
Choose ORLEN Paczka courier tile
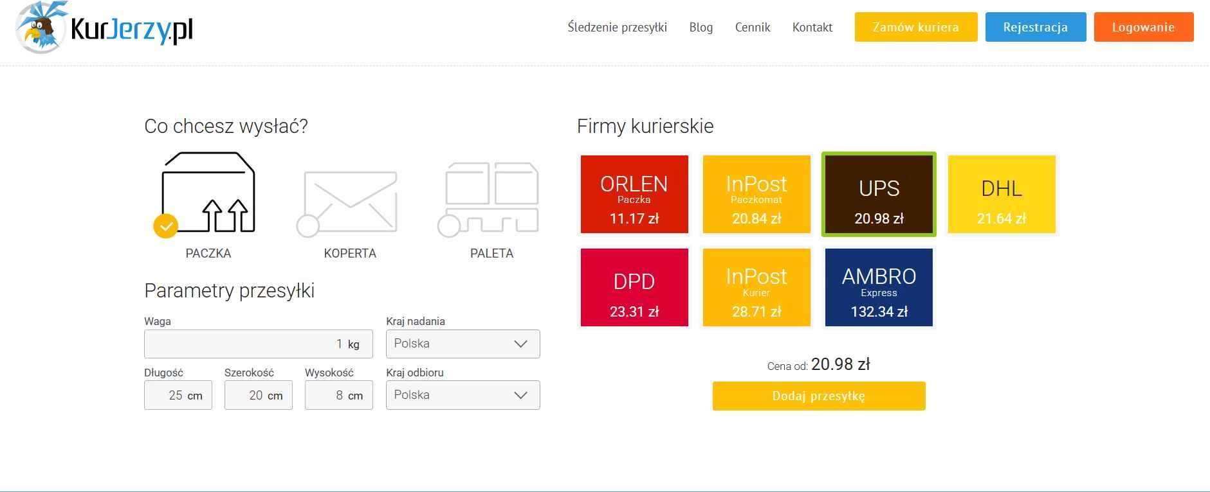coord(634,194)
